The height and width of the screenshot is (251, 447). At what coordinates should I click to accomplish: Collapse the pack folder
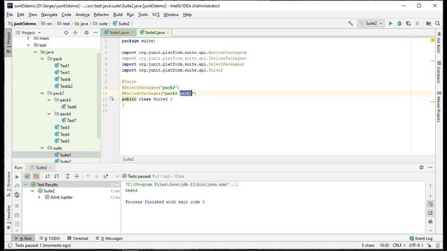[x=42, y=59]
